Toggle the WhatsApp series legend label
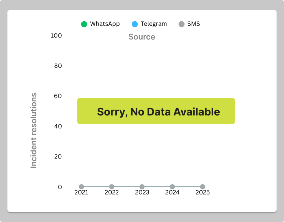The image size is (284, 222). 105,24
